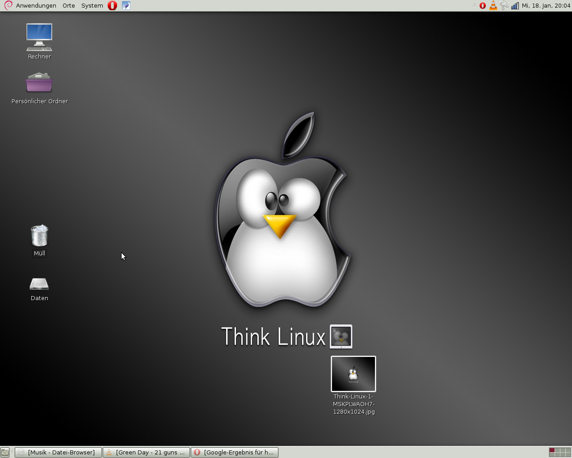Switch to Musik - Datei-Browser window
Image resolution: width=572 pixels, height=458 pixels.
click(x=58, y=453)
